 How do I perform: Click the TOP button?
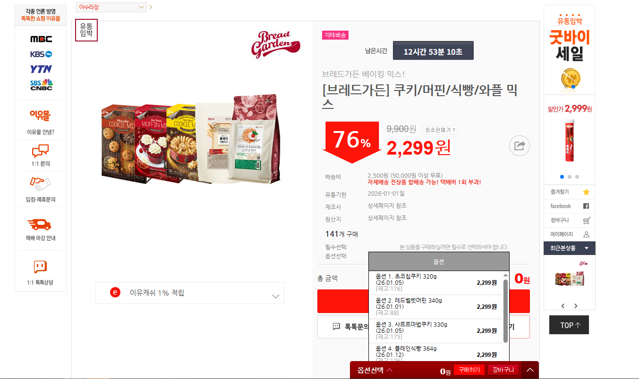click(x=569, y=325)
